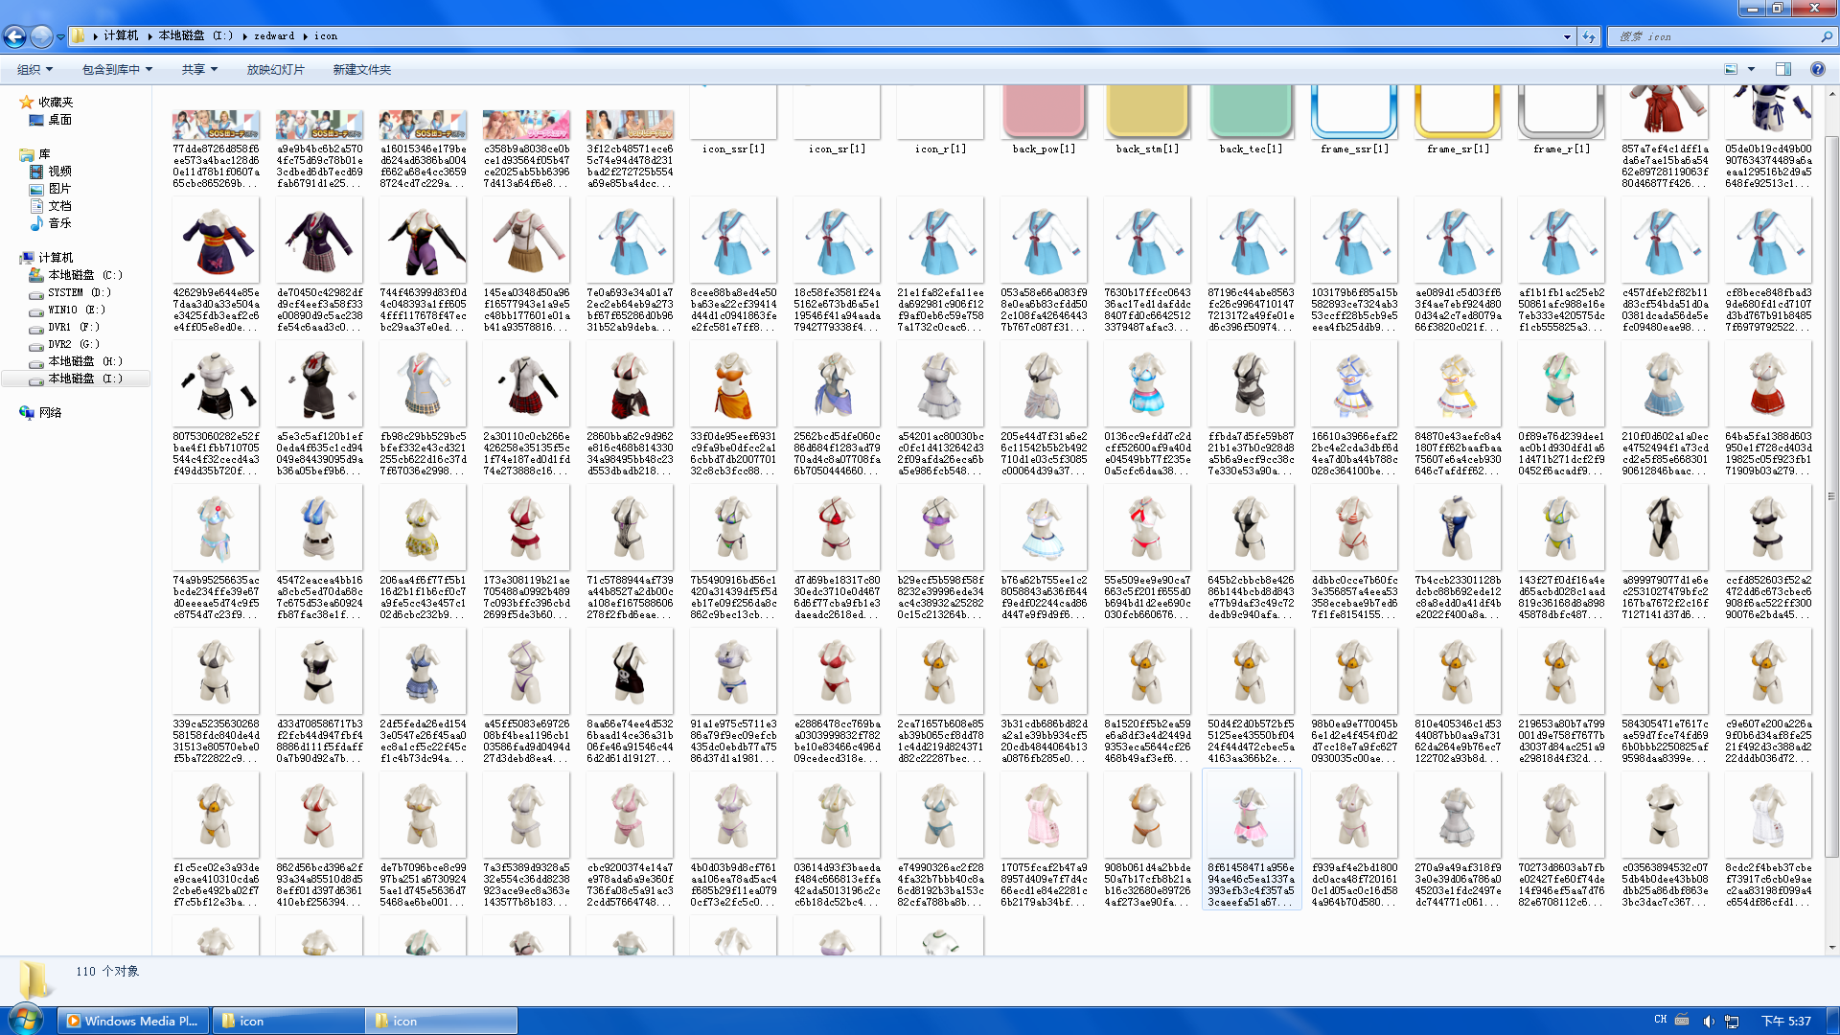
Task: Toggle the preview pane icon
Action: coord(1783,69)
